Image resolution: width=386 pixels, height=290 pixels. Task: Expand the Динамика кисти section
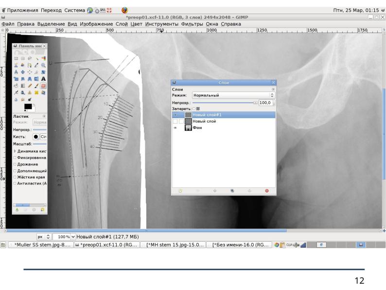[15, 151]
